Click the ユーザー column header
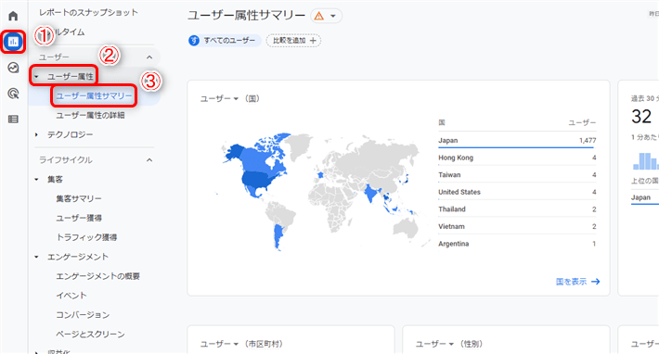The height and width of the screenshot is (354, 659). 582,122
